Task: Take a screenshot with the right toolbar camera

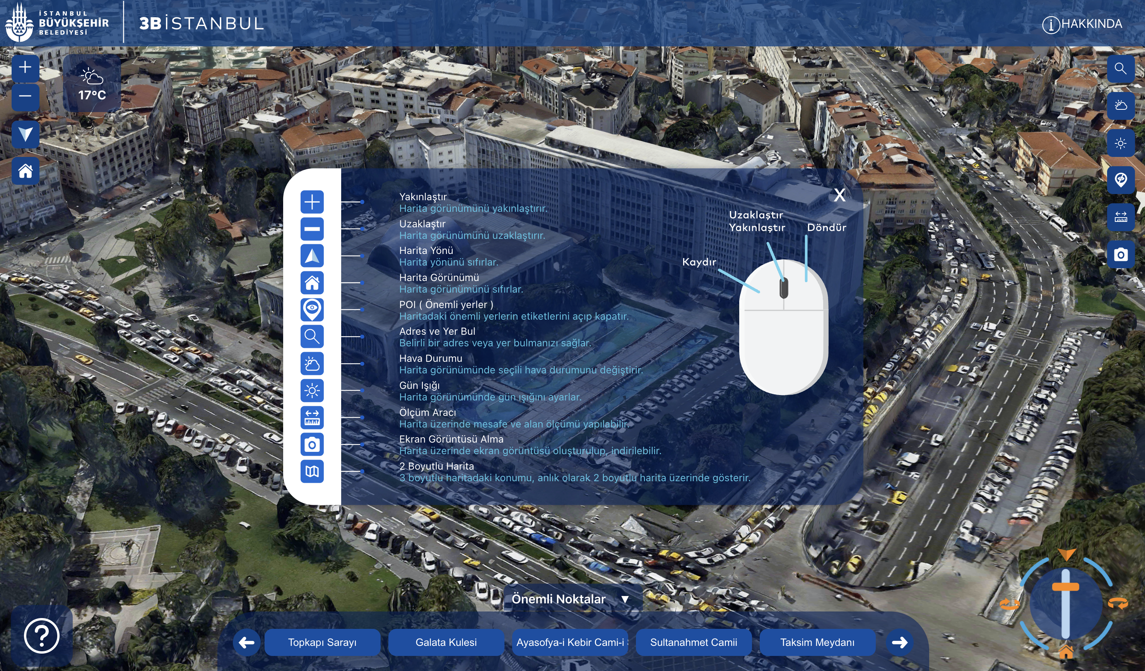Action: coord(1121,255)
